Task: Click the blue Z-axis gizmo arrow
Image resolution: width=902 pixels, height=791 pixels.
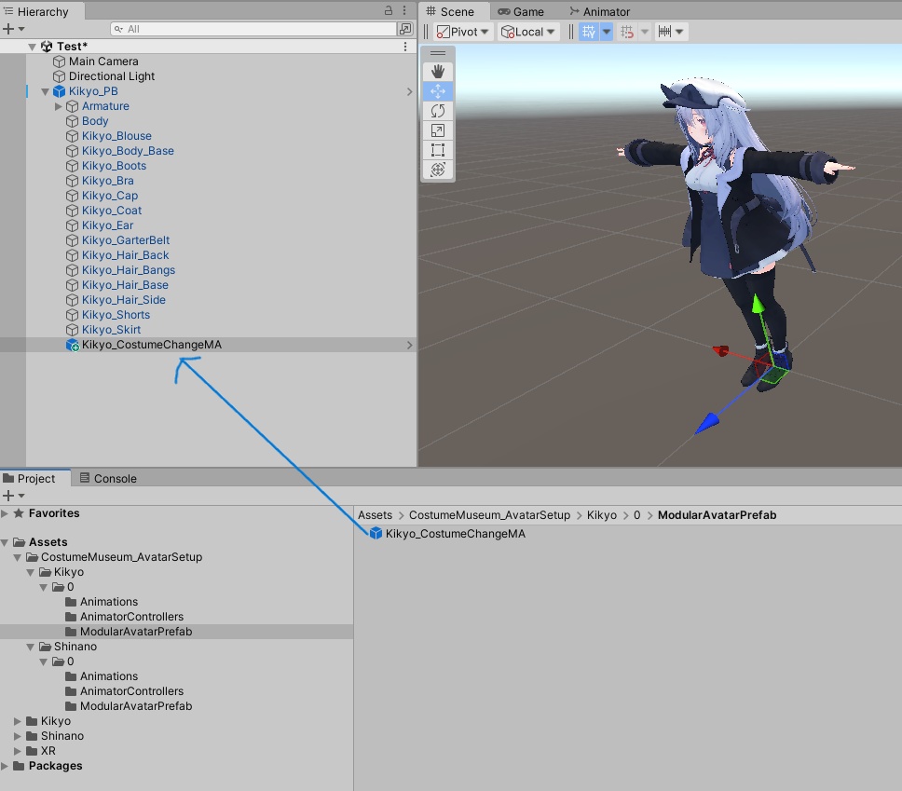Action: coord(707,423)
